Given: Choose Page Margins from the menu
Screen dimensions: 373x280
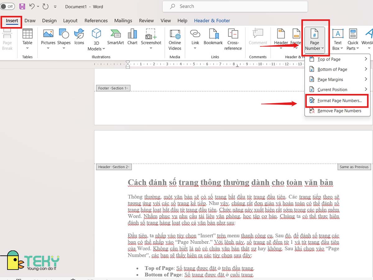Looking at the screenshot, I should [338, 80].
